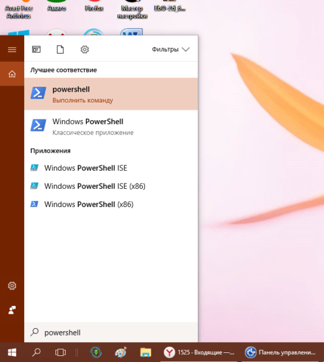Launch Windows PowerShell ISE (x86)
The height and width of the screenshot is (362, 324).
tap(111, 186)
